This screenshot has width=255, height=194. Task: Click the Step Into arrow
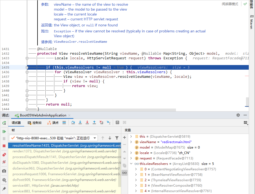click(x=80, y=122)
